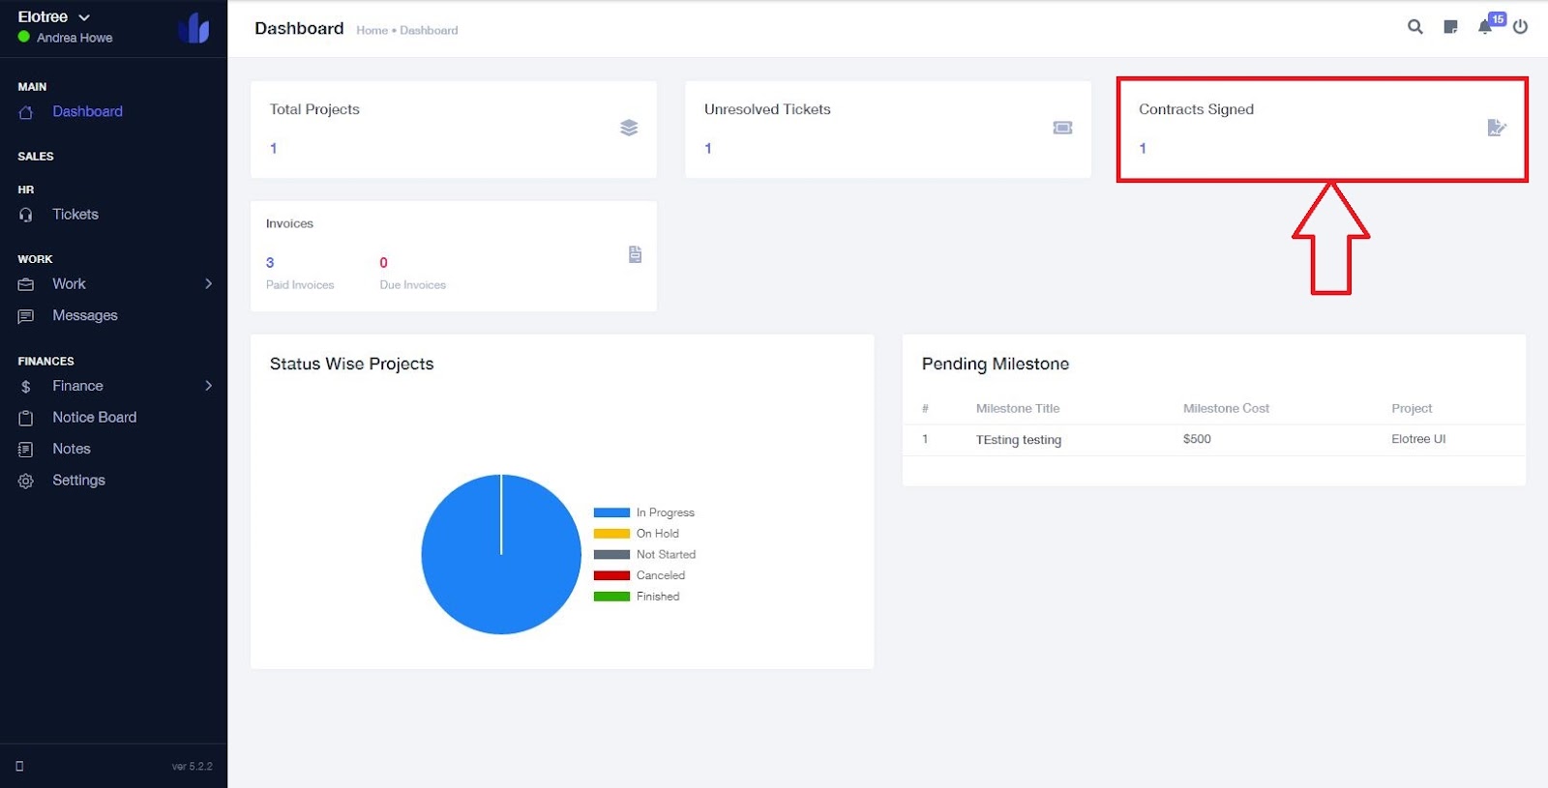Click the layers icon in Total Projects card
This screenshot has width=1548, height=788.
click(629, 128)
